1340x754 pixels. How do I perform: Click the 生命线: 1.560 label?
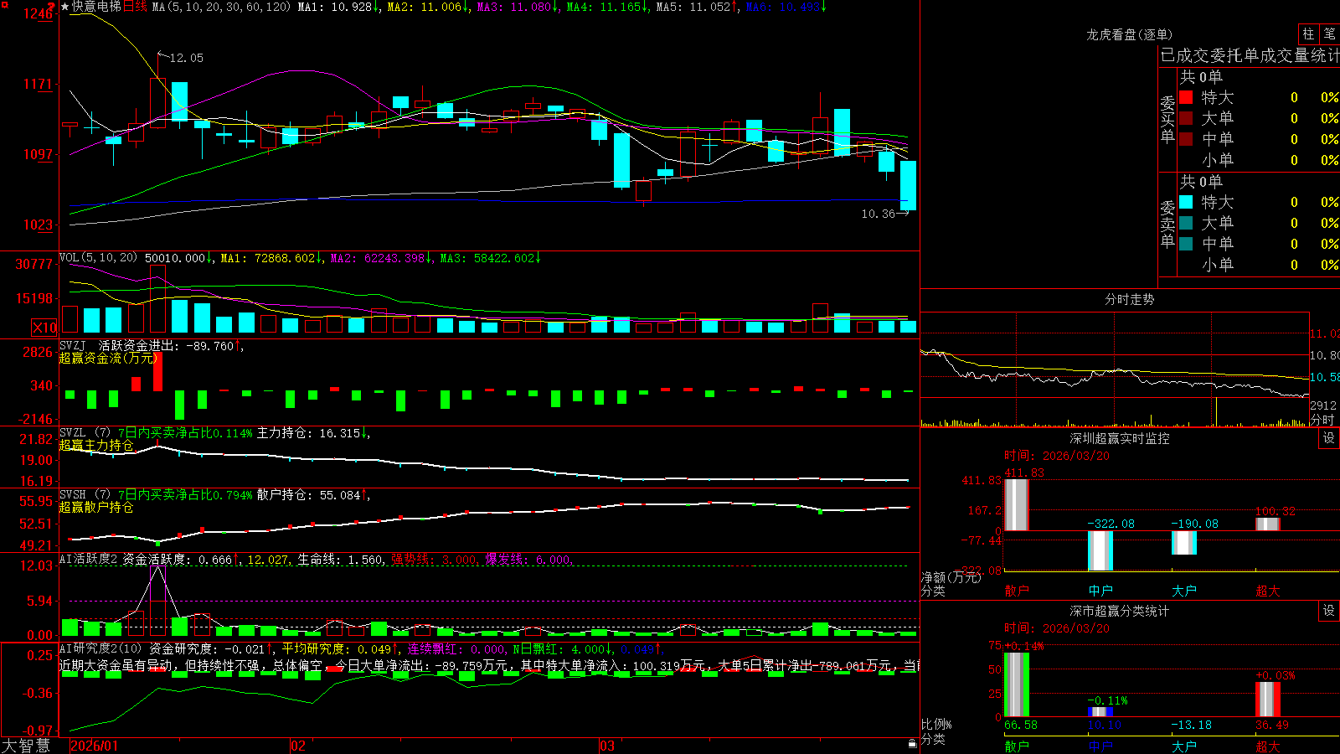tap(341, 560)
